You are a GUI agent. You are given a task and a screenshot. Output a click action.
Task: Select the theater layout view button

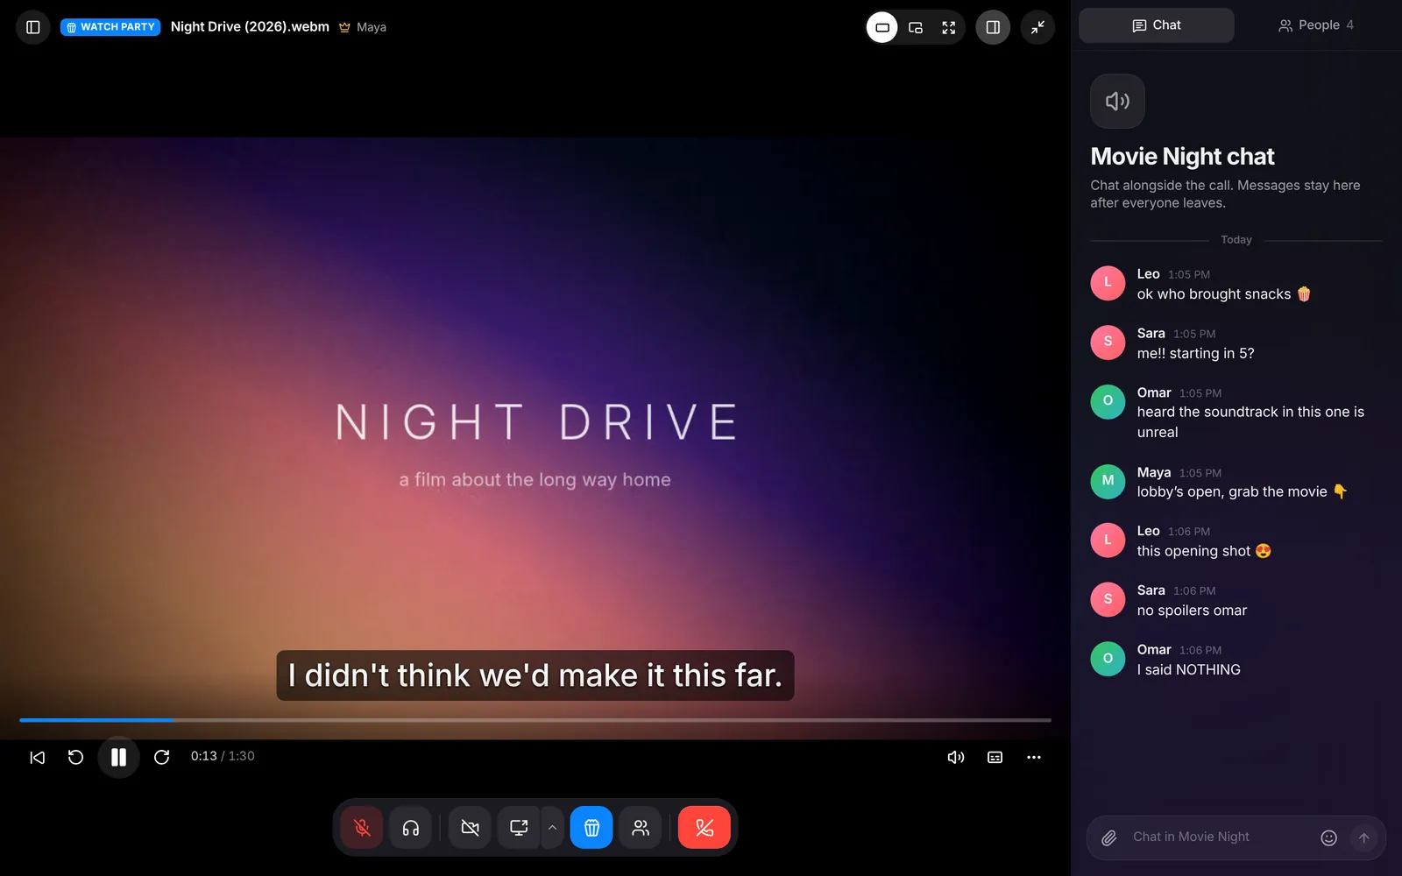point(882,27)
